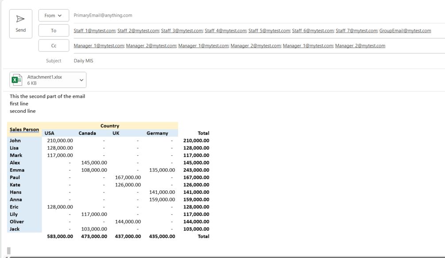
Task: Place cursor in 'This the second part' line
Action: click(x=47, y=96)
